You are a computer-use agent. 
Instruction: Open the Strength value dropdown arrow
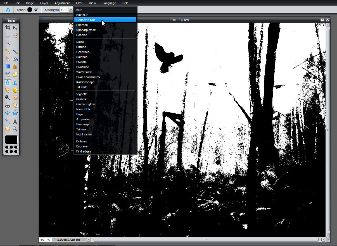71,10
